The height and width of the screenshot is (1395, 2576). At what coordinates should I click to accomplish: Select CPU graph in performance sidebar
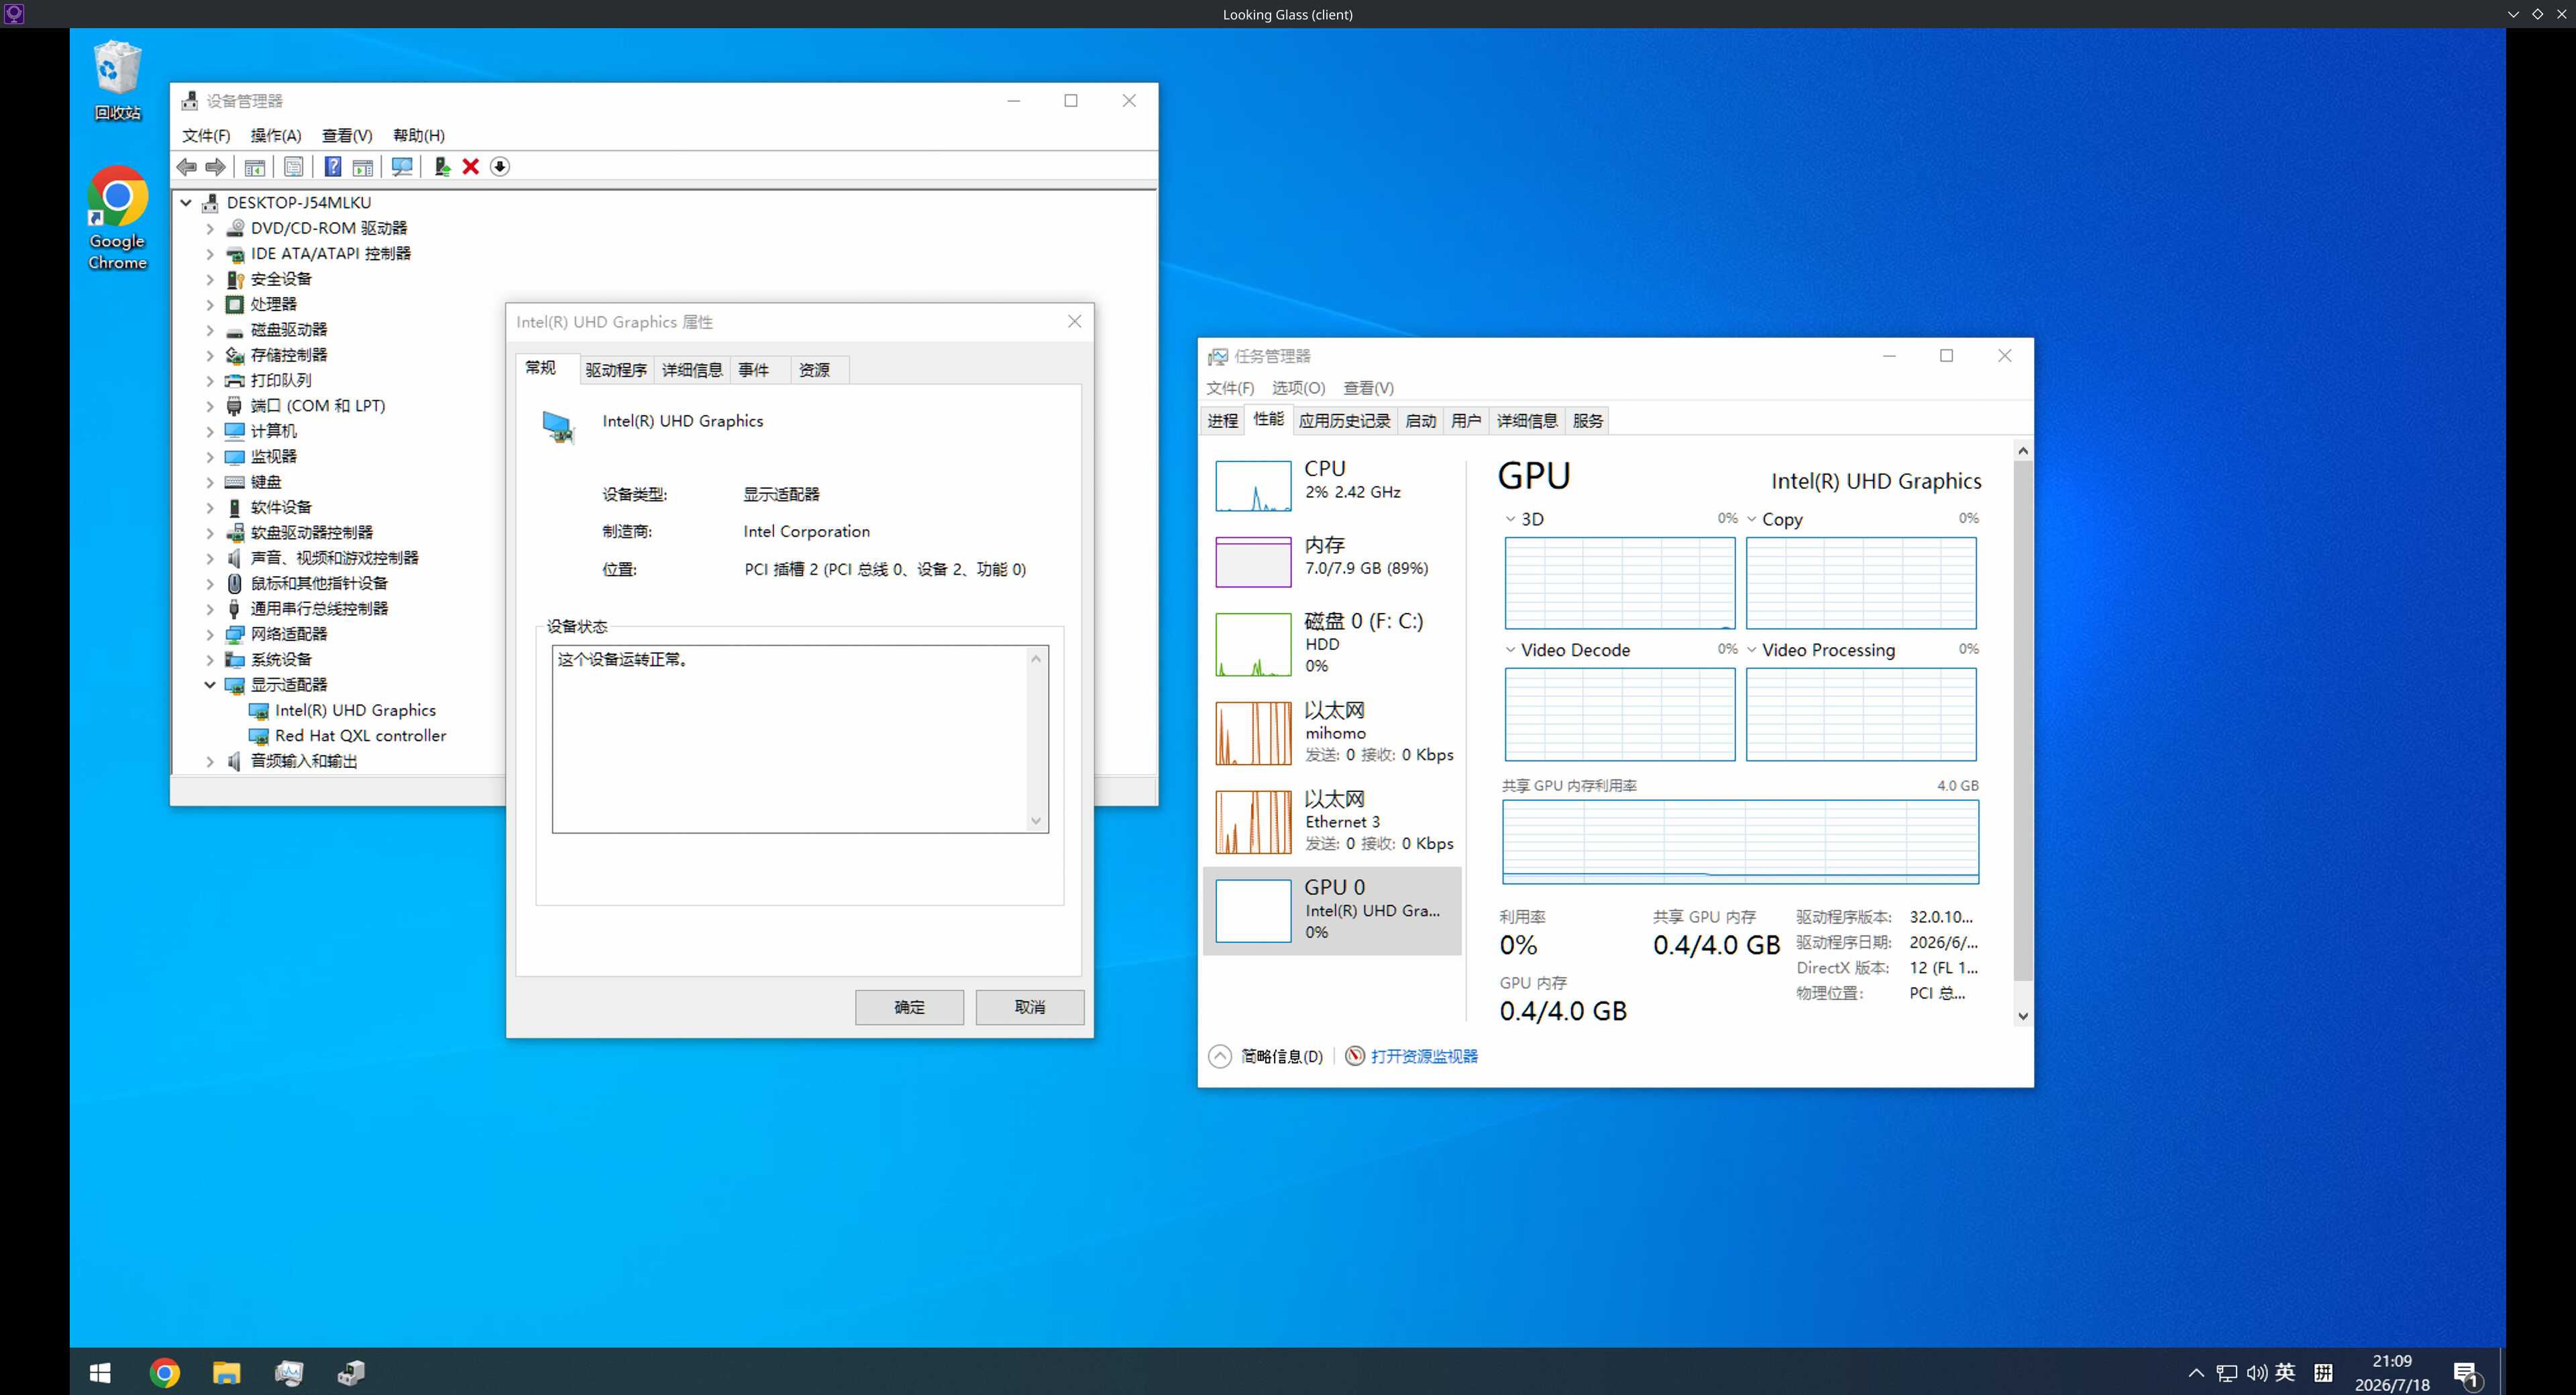(1333, 485)
